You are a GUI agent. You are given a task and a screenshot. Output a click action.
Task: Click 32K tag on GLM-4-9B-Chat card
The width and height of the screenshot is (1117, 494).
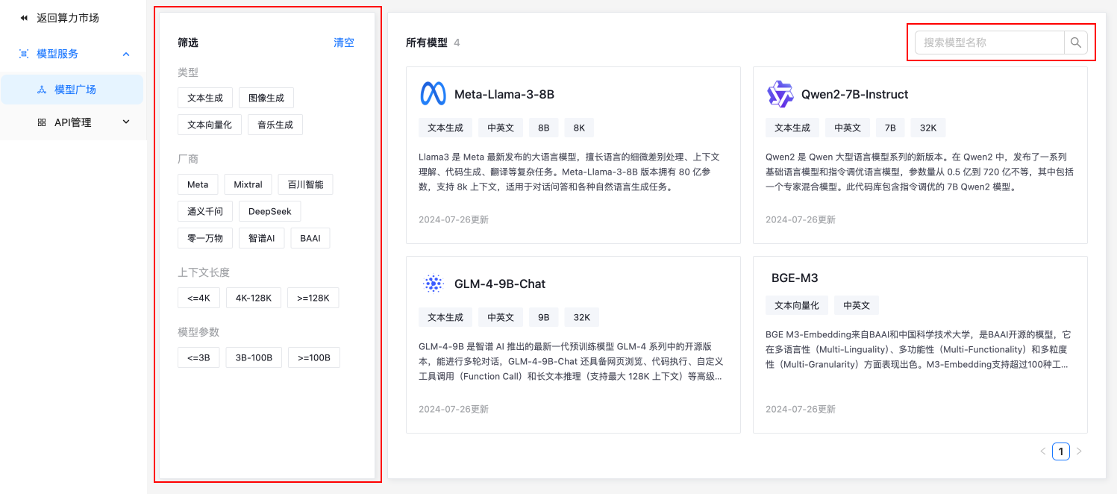click(581, 317)
